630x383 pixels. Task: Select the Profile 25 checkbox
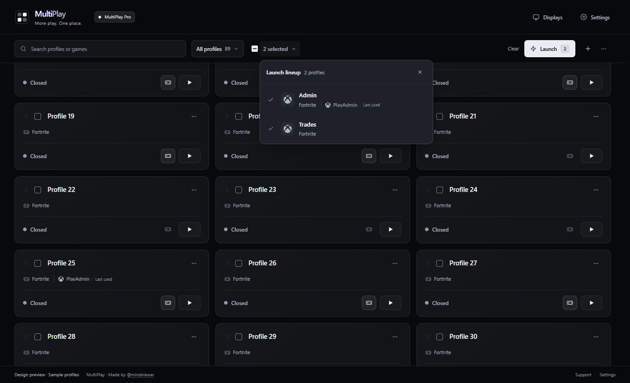click(38, 263)
